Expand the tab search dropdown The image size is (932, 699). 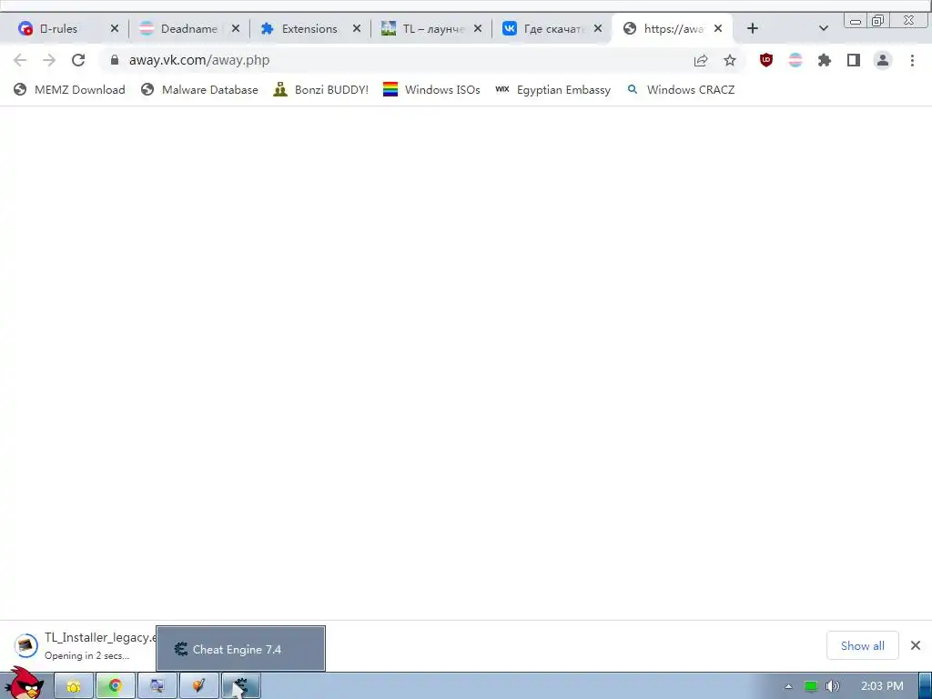(823, 28)
